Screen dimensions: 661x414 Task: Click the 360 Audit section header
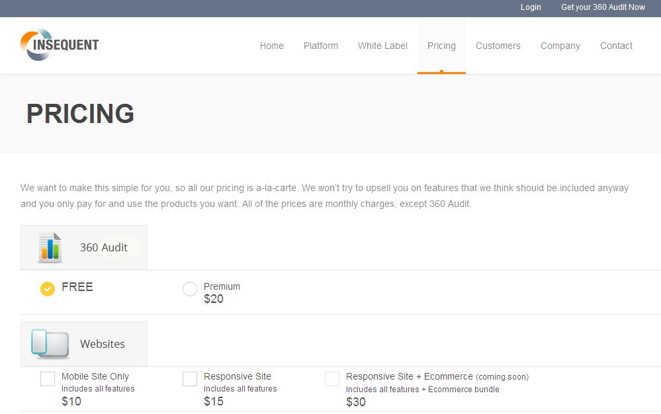coord(103,247)
